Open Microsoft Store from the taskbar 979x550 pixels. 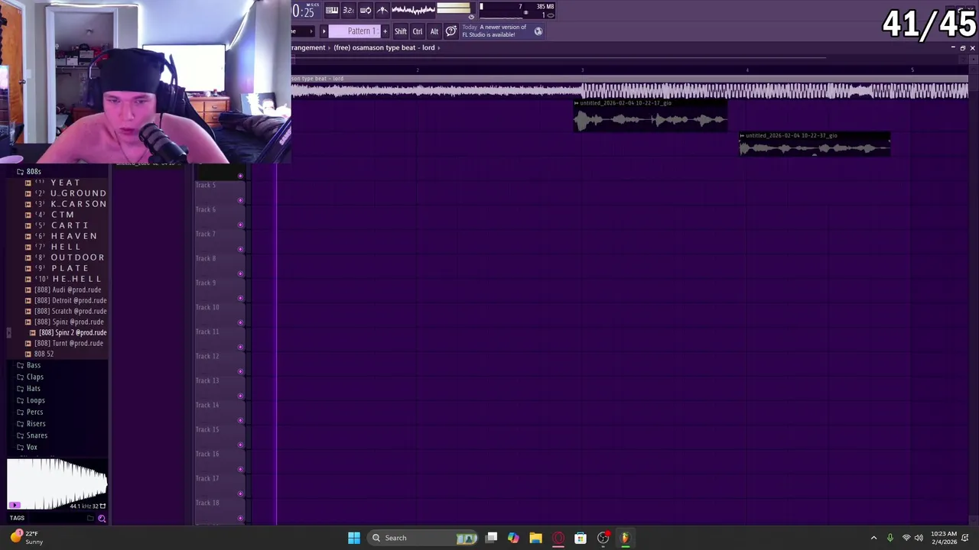[x=581, y=538]
